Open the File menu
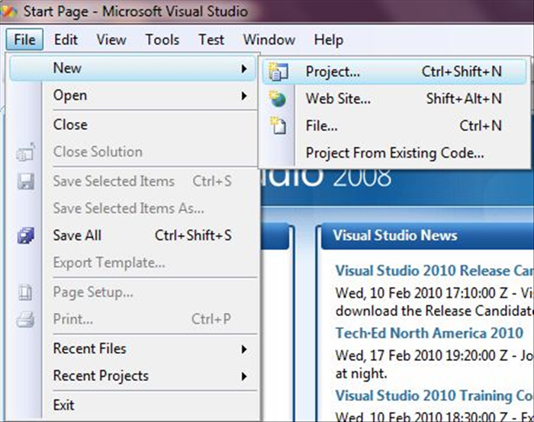Viewport: 534px width, 422px height. pyautogui.click(x=24, y=40)
